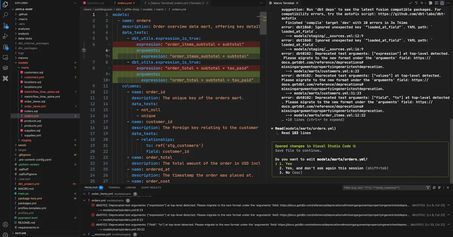Click the revert arrow icon above the terminal
Viewport: 453px width, 237px height.
416,3
